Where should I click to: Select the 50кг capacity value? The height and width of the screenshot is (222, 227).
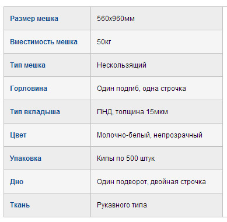click(104, 42)
